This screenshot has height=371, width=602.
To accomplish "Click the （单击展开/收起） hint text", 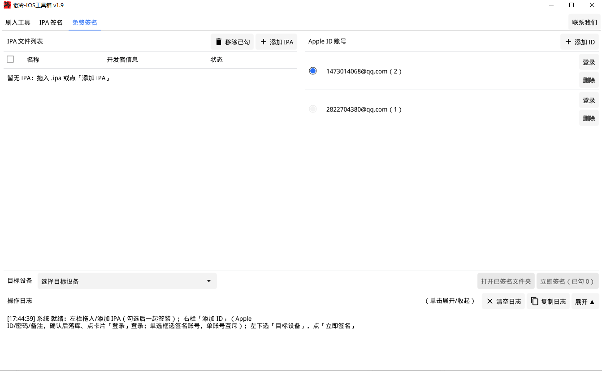I will [450, 301].
